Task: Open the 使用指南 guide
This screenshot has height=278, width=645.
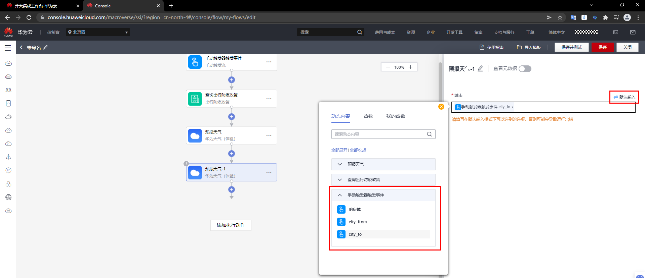Action: (491, 47)
